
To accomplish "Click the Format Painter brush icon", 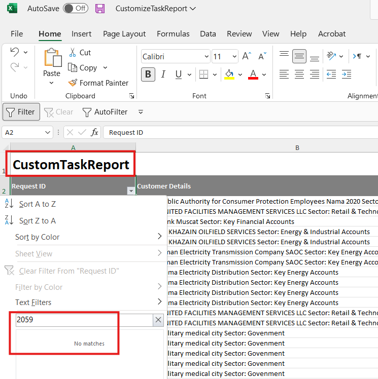I will click(73, 83).
